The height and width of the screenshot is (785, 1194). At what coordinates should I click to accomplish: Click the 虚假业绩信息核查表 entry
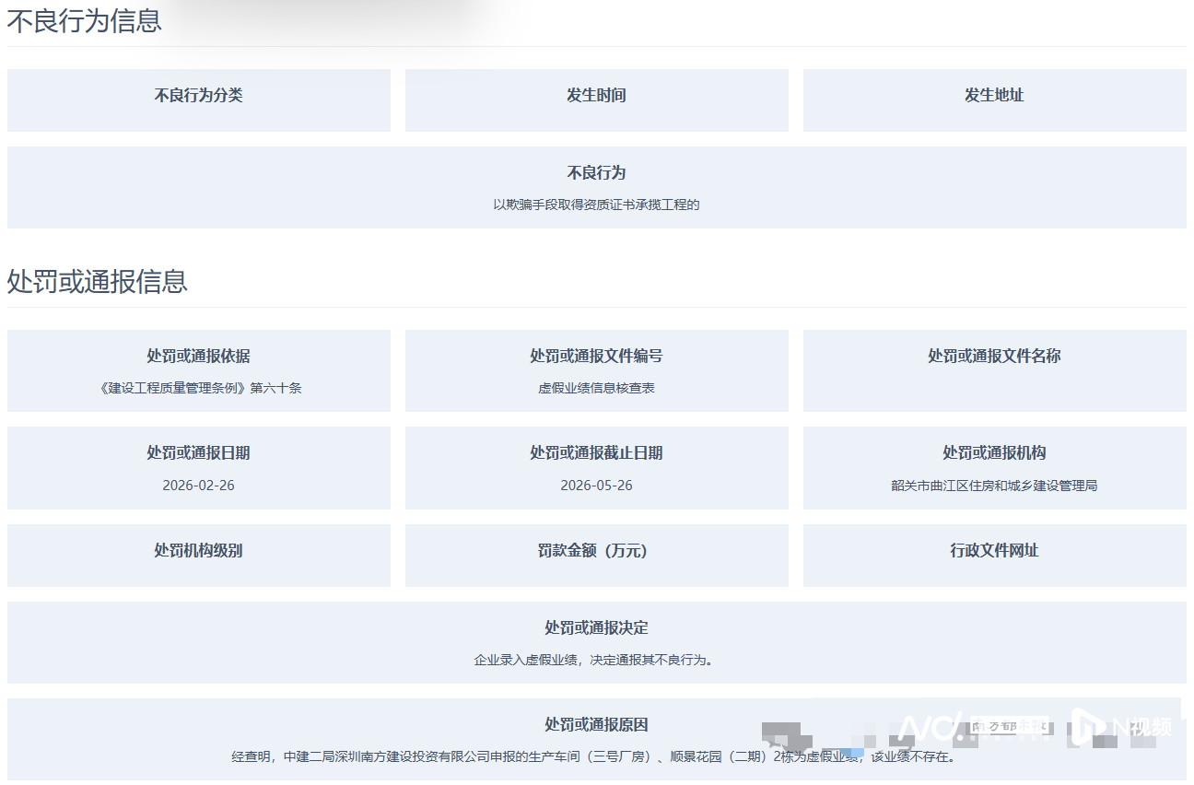(x=597, y=388)
